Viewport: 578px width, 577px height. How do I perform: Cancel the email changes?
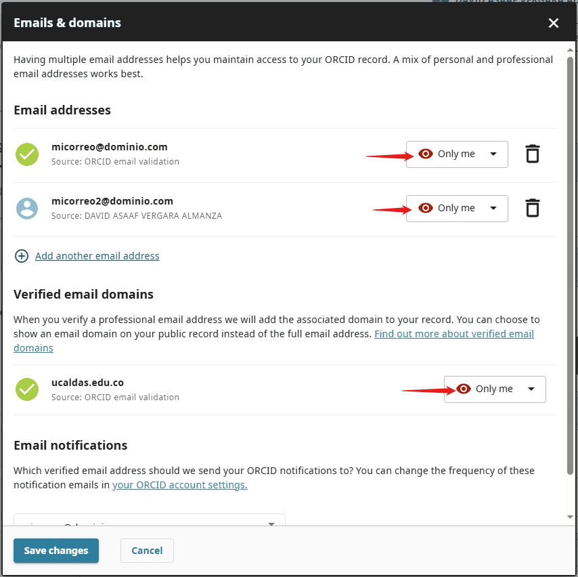(x=147, y=551)
